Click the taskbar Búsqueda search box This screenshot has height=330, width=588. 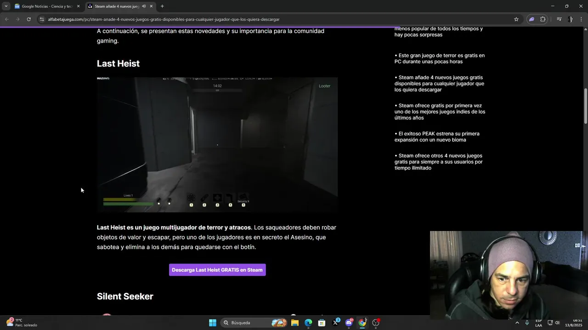pos(254,323)
